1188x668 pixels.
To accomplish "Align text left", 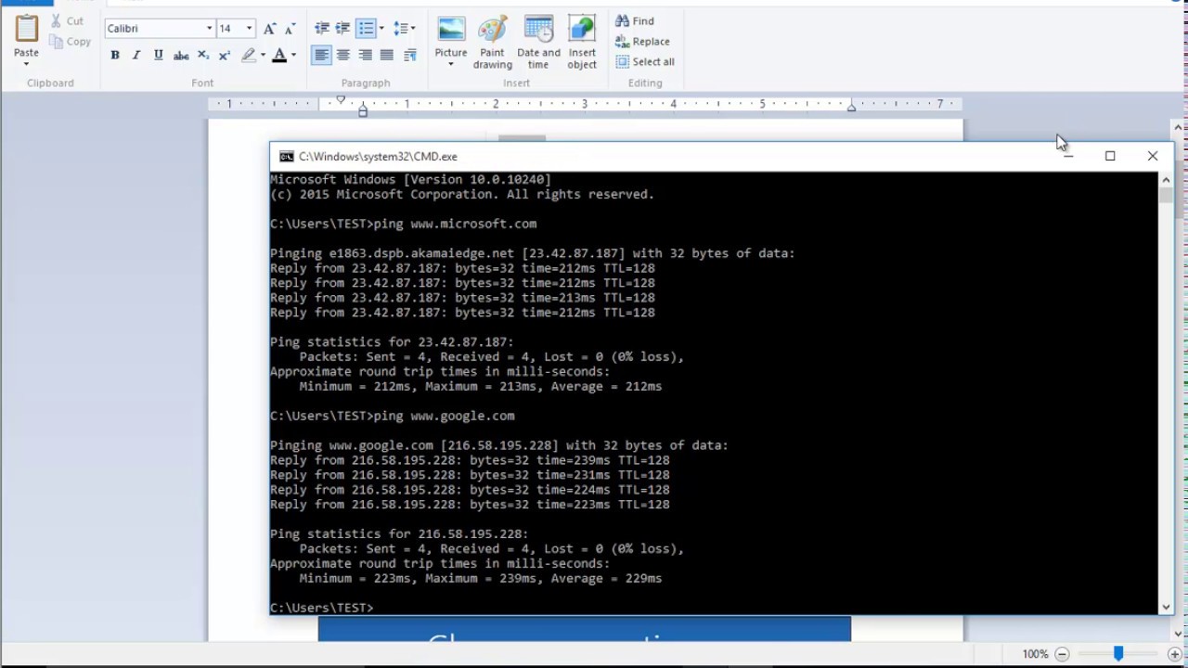I will click(x=321, y=56).
